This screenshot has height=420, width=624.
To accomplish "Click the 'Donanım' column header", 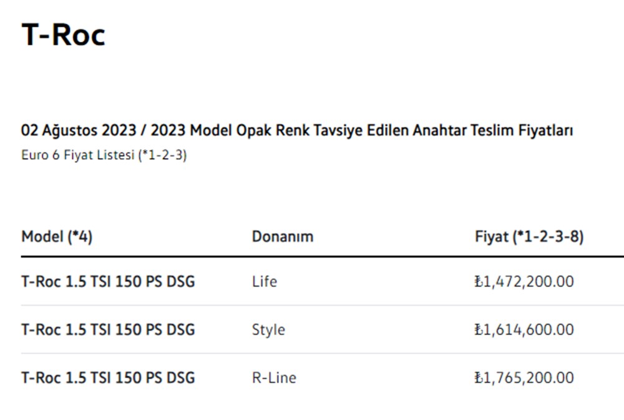I will [282, 237].
